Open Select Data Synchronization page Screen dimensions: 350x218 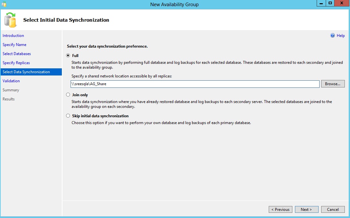26,72
